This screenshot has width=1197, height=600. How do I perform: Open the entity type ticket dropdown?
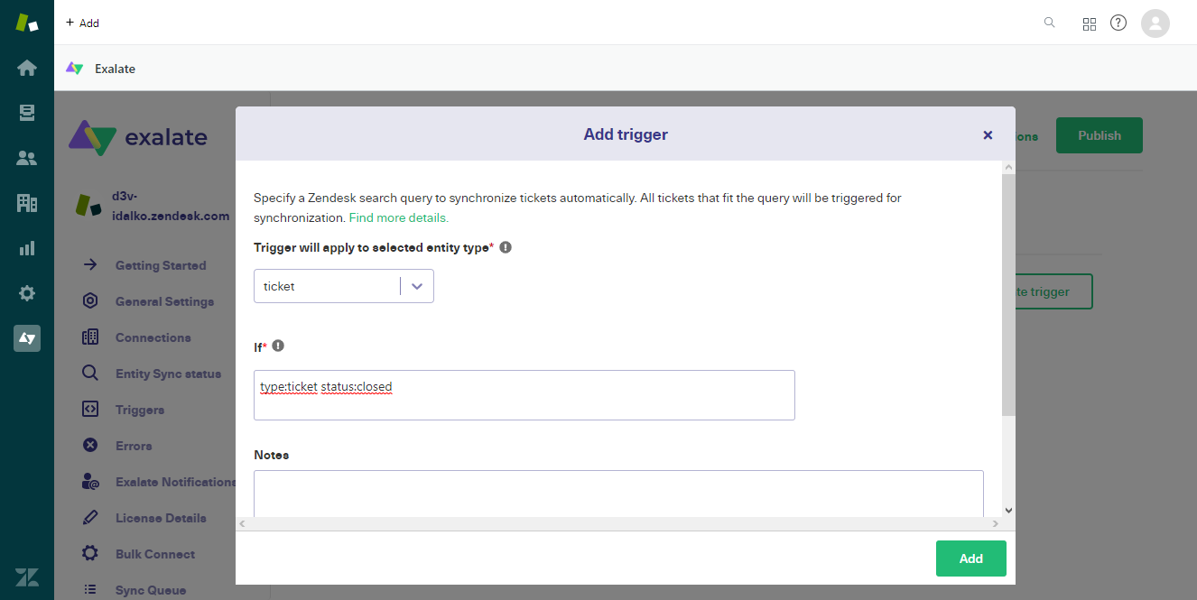tap(344, 286)
